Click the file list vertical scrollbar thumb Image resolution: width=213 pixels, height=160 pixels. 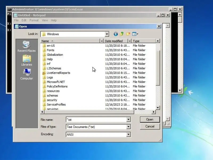pyautogui.click(x=158, y=68)
